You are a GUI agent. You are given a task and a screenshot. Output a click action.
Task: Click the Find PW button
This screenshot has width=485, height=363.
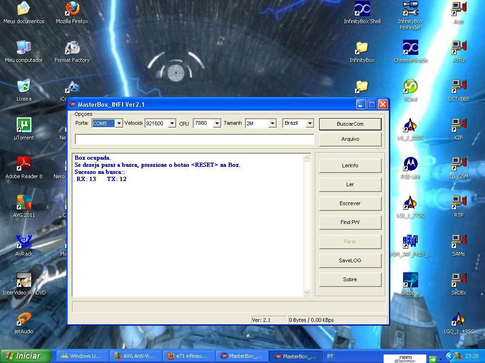350,222
